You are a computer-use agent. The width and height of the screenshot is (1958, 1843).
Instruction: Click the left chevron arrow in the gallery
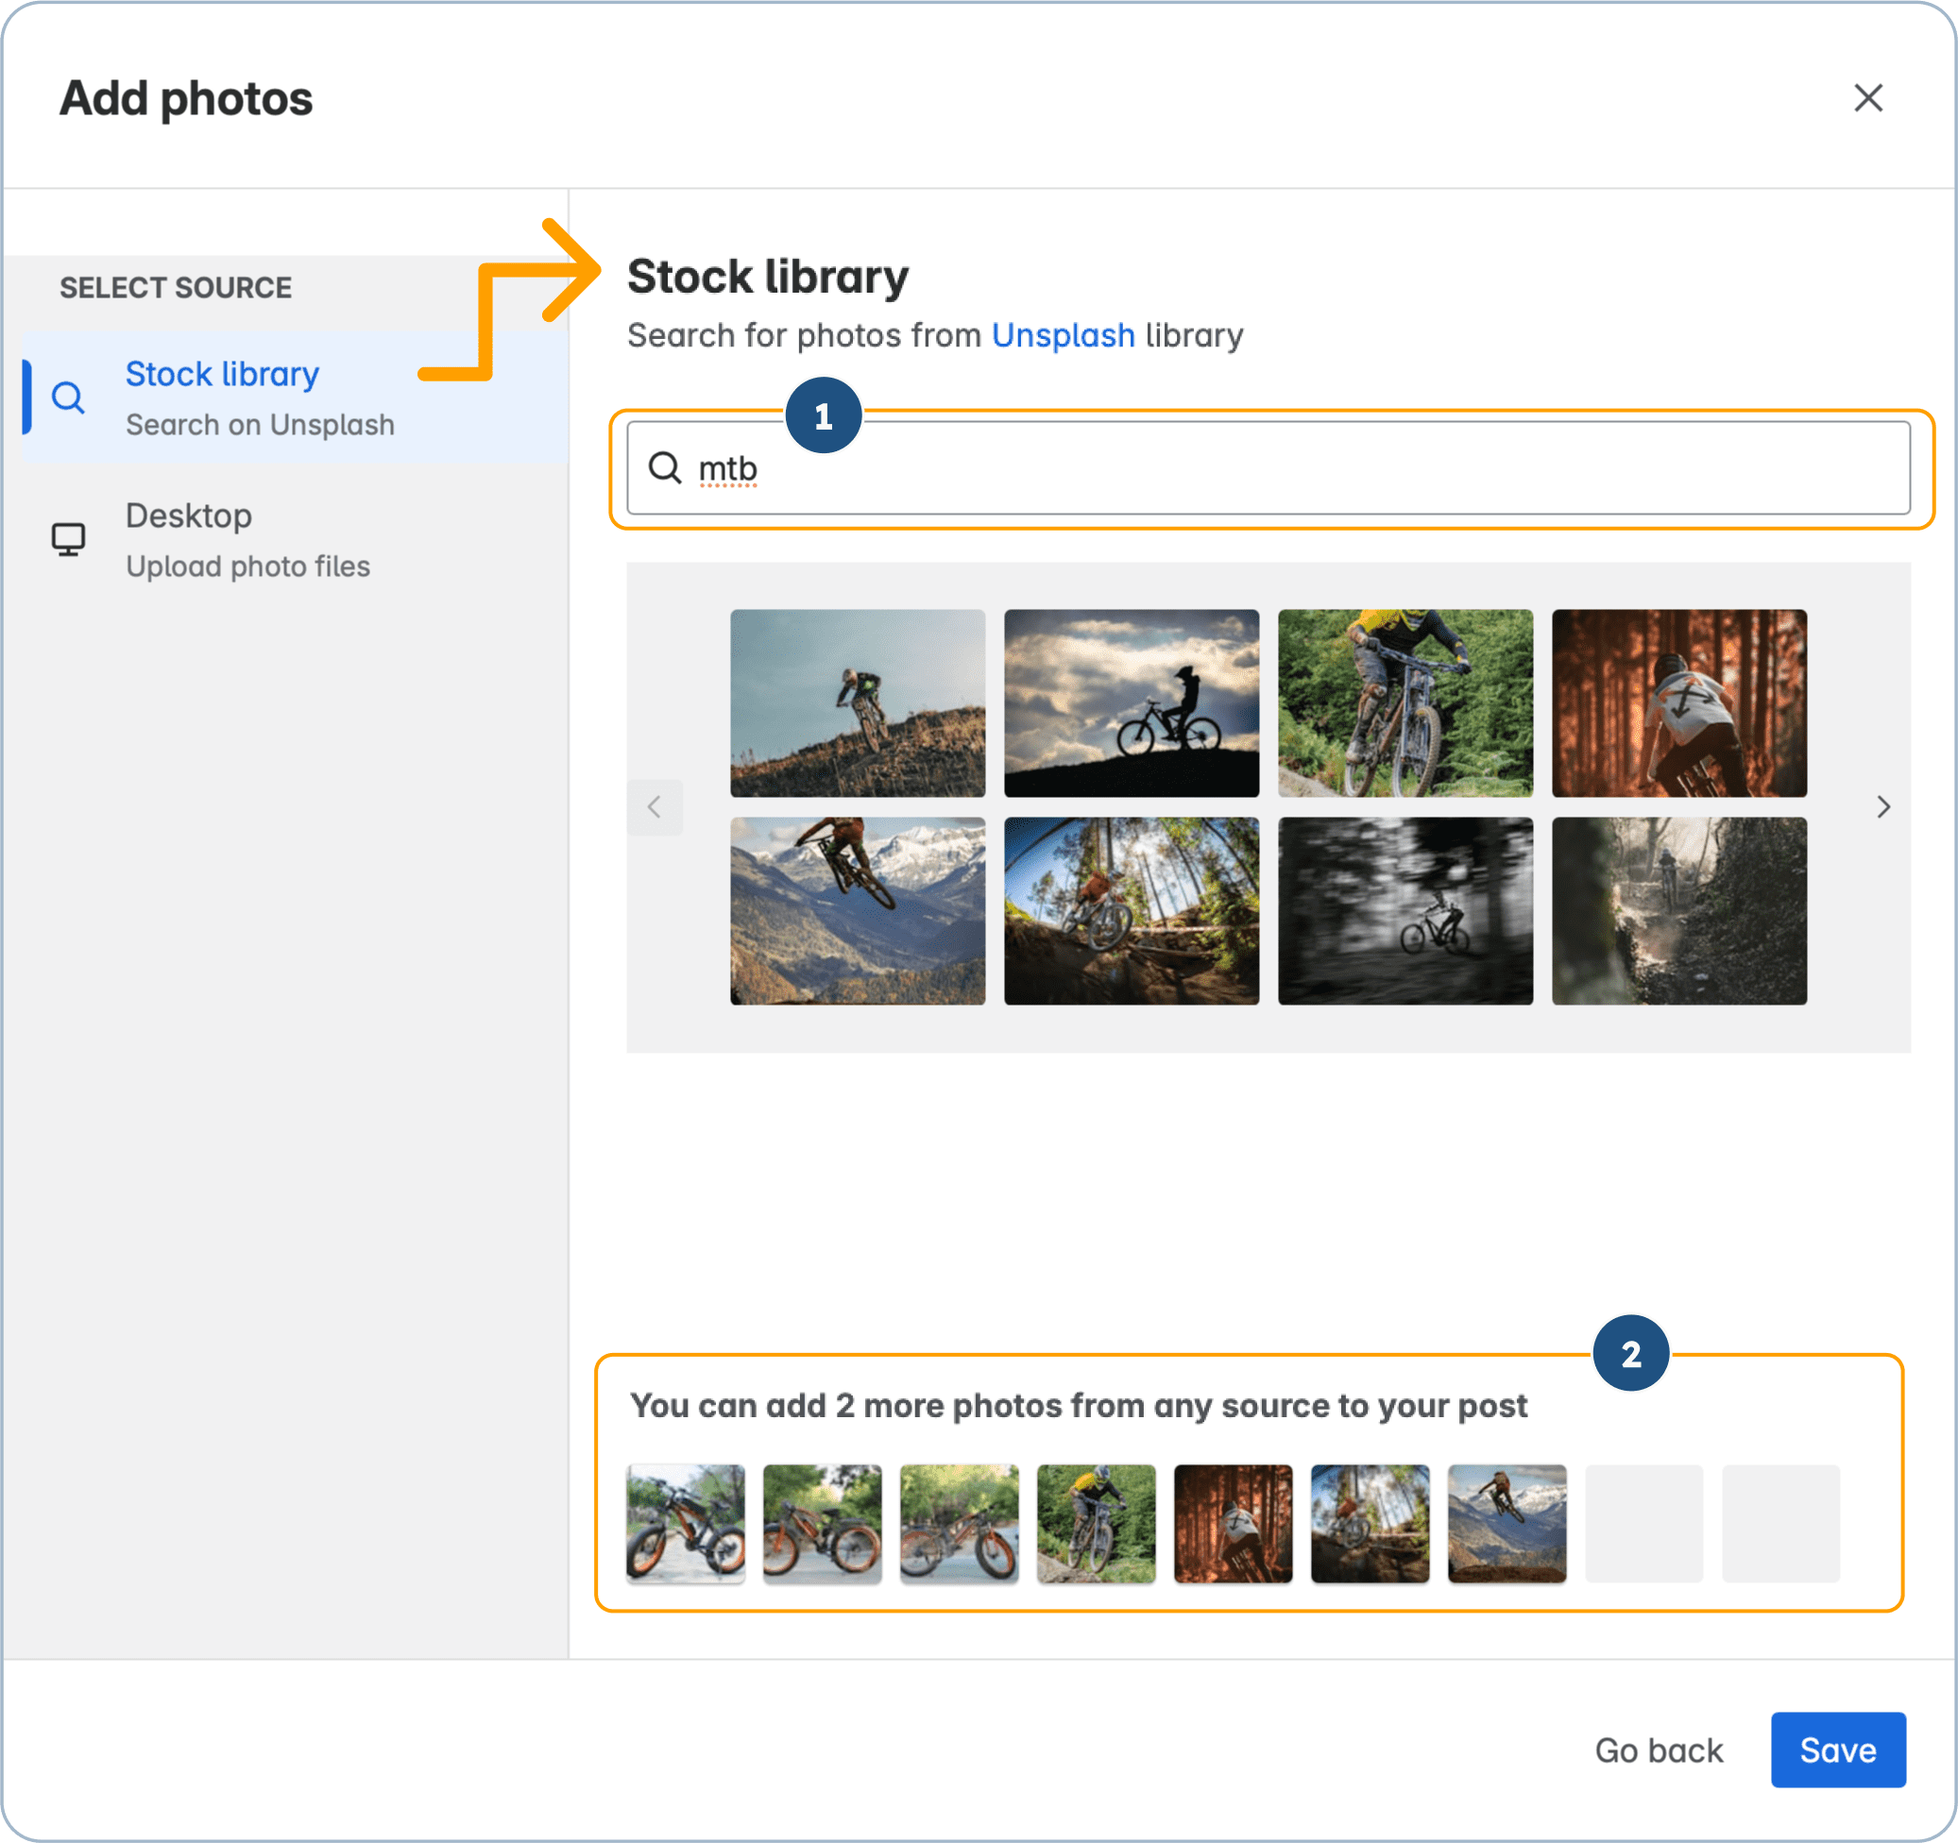(655, 807)
